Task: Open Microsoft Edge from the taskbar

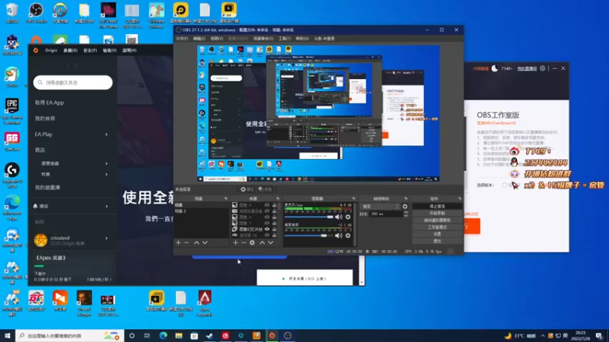Action: [x=163, y=336]
